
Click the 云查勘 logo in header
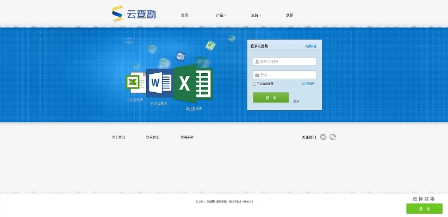coord(133,14)
